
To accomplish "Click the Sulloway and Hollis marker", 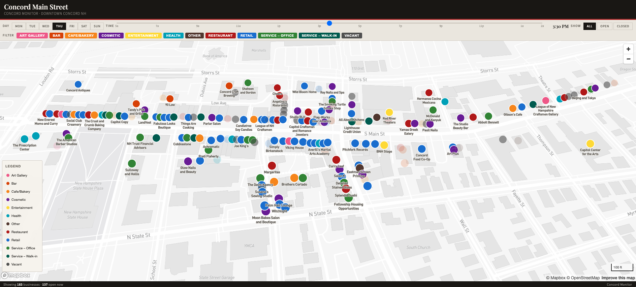I will [x=132, y=164].
